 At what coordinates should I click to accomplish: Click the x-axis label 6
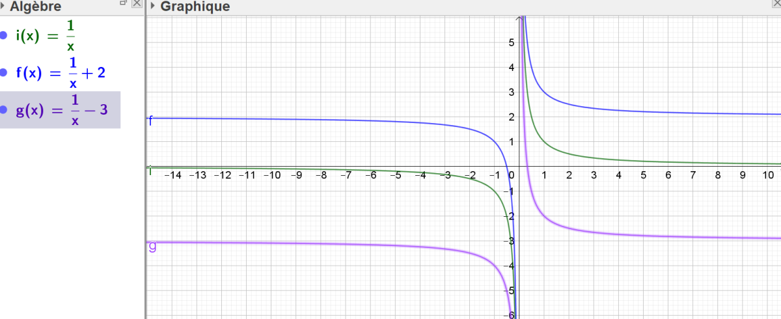click(x=668, y=175)
